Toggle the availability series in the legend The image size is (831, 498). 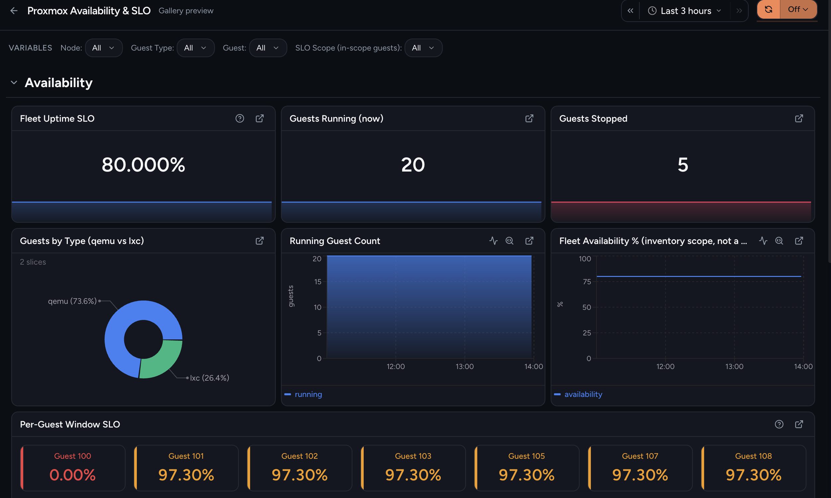point(578,394)
